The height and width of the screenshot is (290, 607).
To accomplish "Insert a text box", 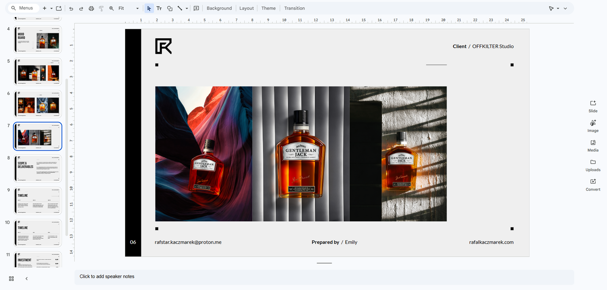I will 159,8.
